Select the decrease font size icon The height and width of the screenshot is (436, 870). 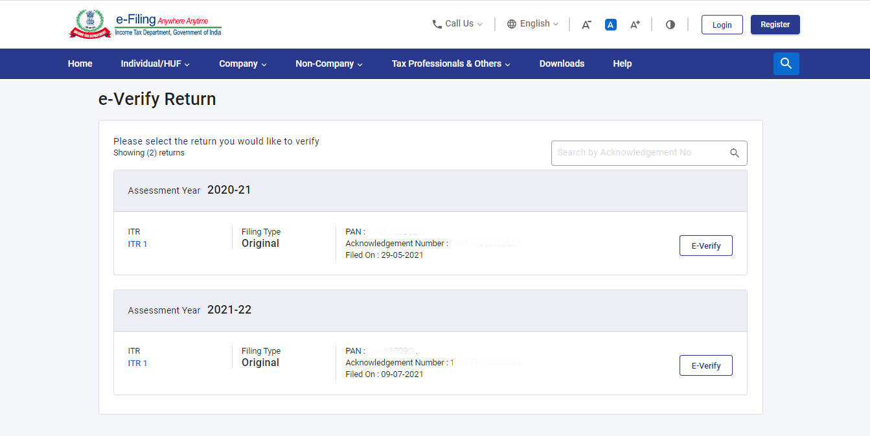pos(586,24)
